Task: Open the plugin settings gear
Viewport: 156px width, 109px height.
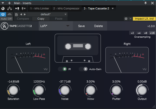Action: [x=126, y=19]
